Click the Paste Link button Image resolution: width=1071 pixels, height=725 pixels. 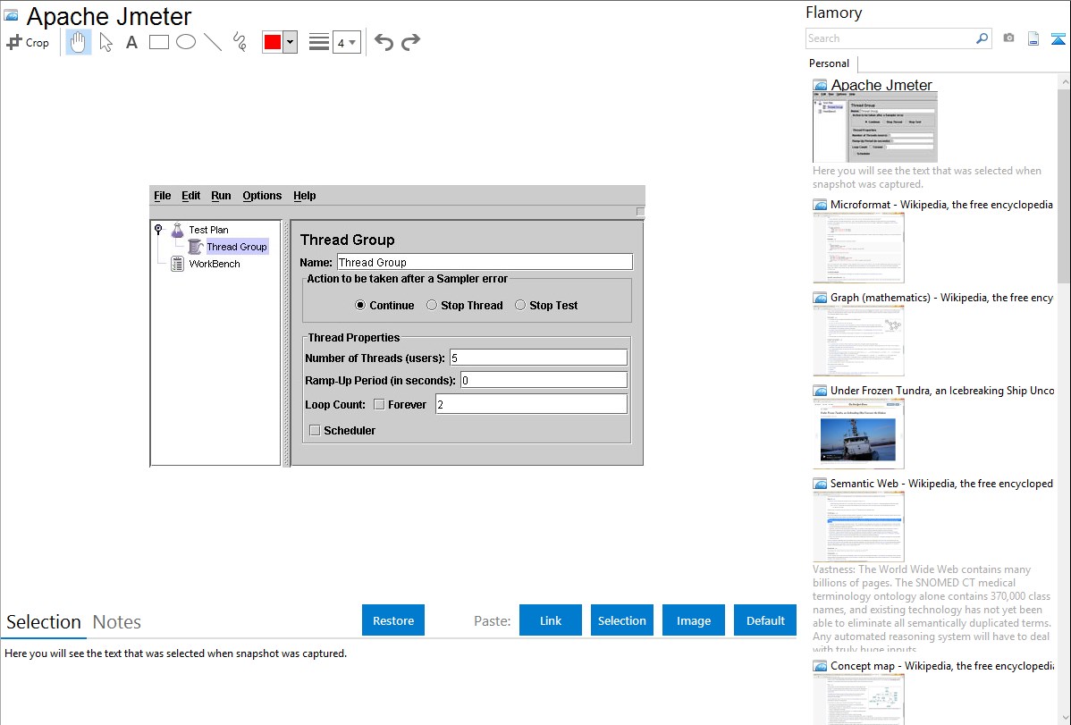pos(551,620)
